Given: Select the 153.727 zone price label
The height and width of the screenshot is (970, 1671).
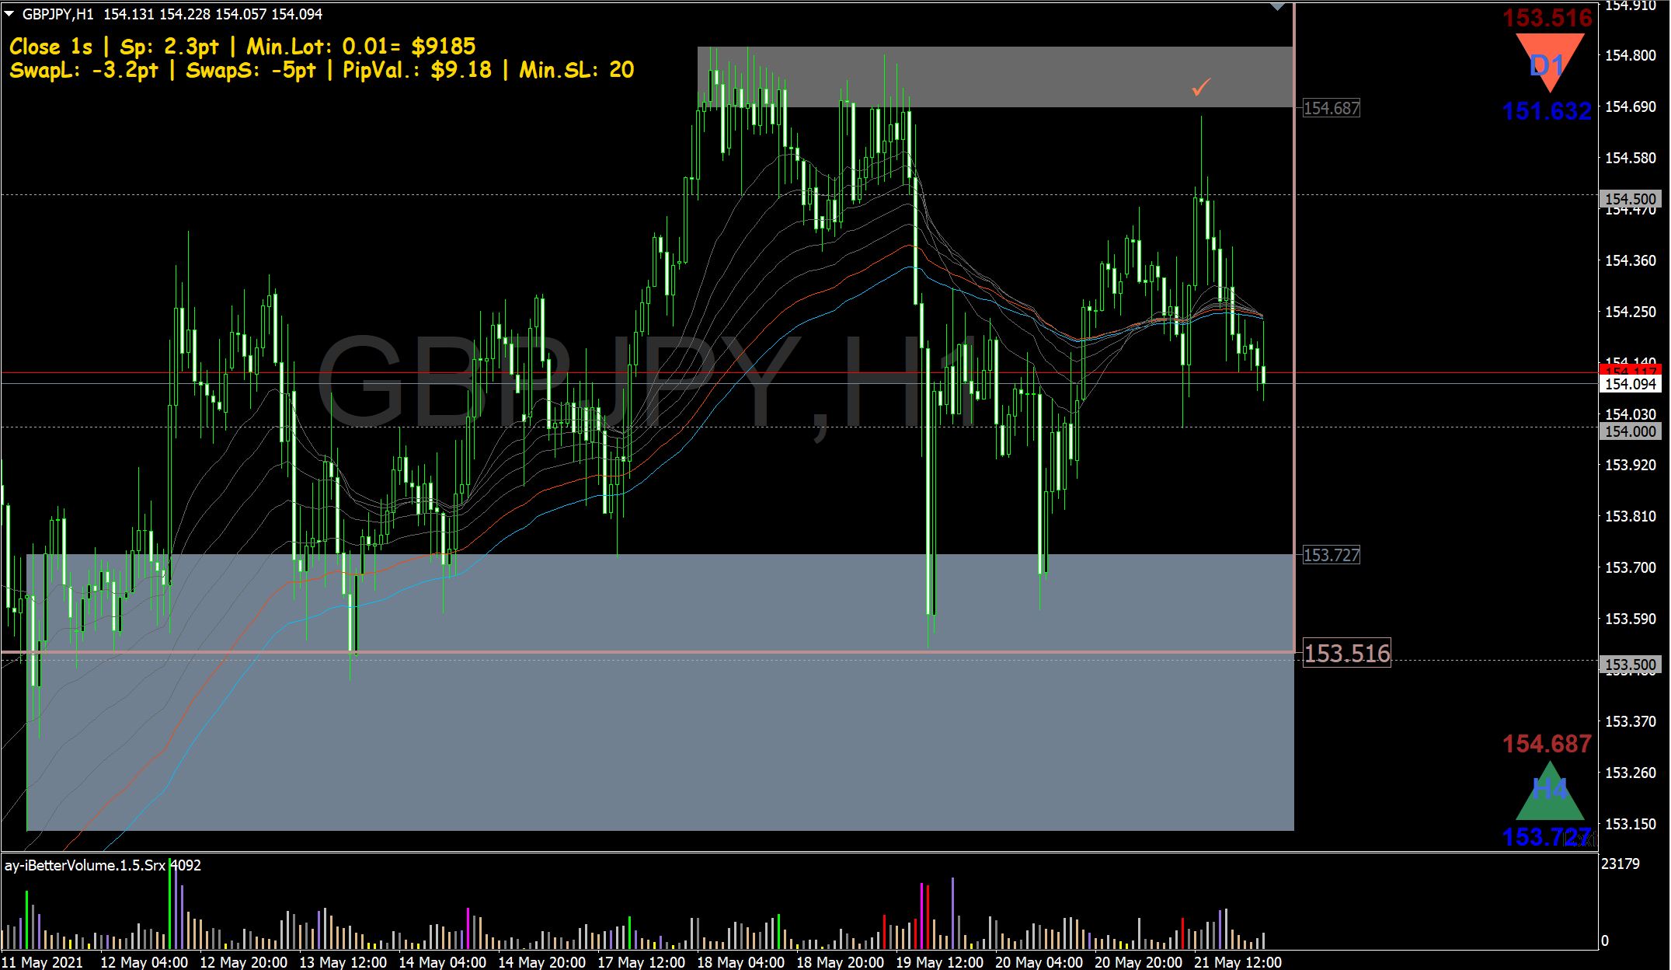Looking at the screenshot, I should (1331, 555).
